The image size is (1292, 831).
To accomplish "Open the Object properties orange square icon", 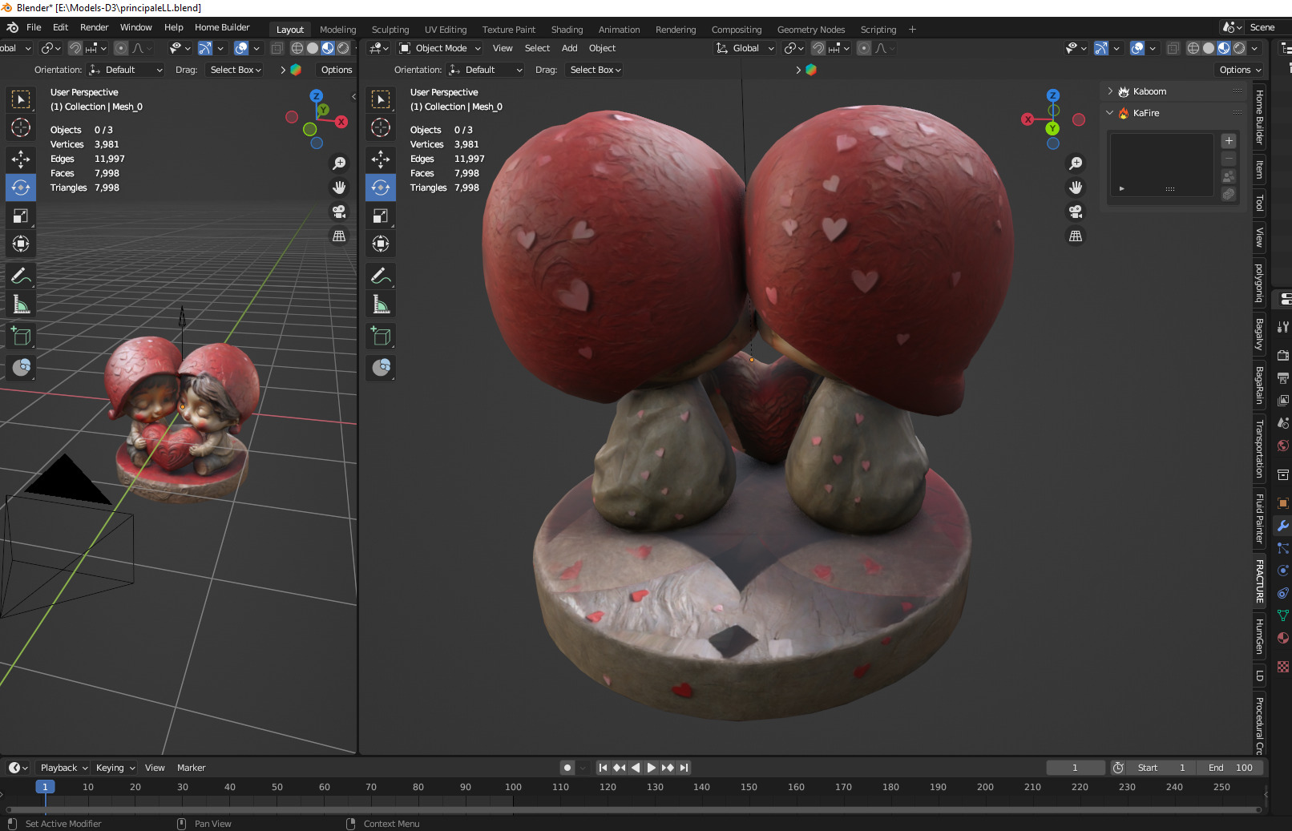I will tap(1283, 503).
